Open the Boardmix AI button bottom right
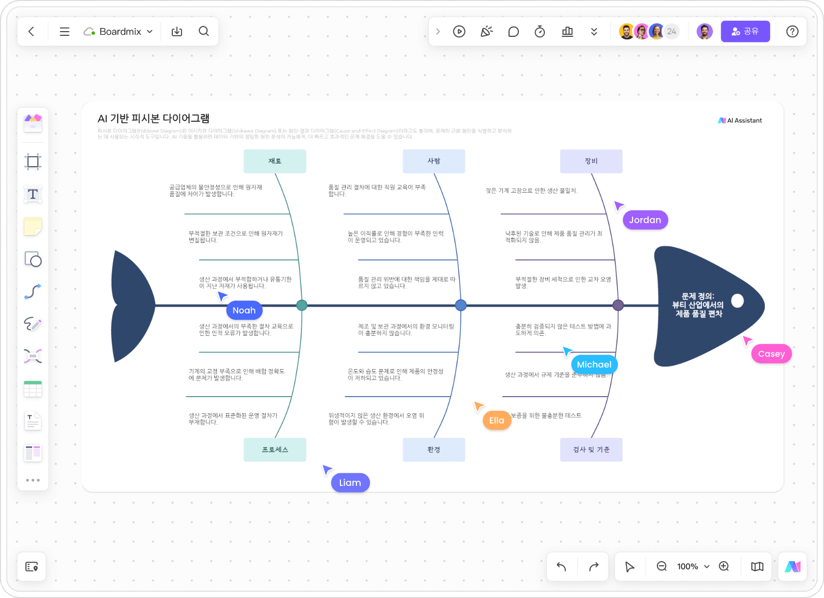This screenshot has width=824, height=598. [792, 567]
